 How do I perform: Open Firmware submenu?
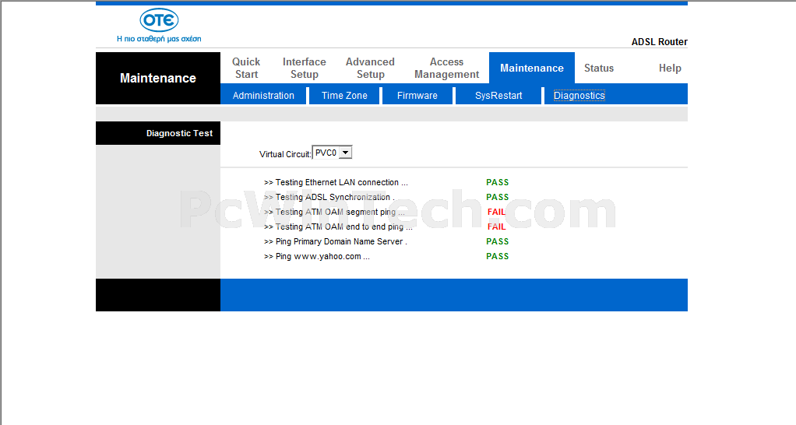[x=417, y=95]
